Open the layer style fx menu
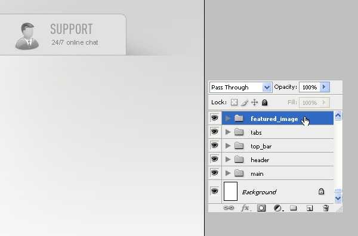The image size is (358, 236). 246,208
